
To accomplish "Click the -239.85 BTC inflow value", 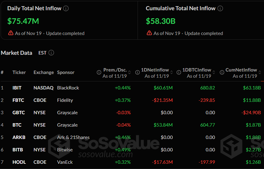I will point(207,100).
